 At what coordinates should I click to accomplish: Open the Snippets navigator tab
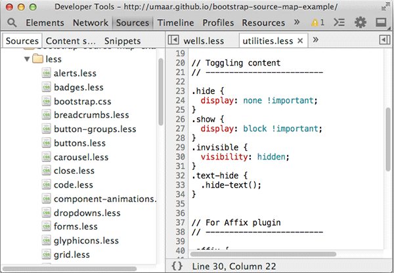coord(122,41)
